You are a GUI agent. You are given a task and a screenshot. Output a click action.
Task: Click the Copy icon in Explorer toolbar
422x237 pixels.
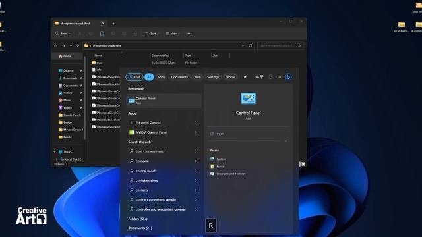pyautogui.click(x=91, y=34)
